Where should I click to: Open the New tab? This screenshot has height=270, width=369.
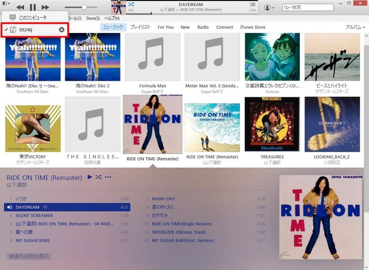point(185,27)
